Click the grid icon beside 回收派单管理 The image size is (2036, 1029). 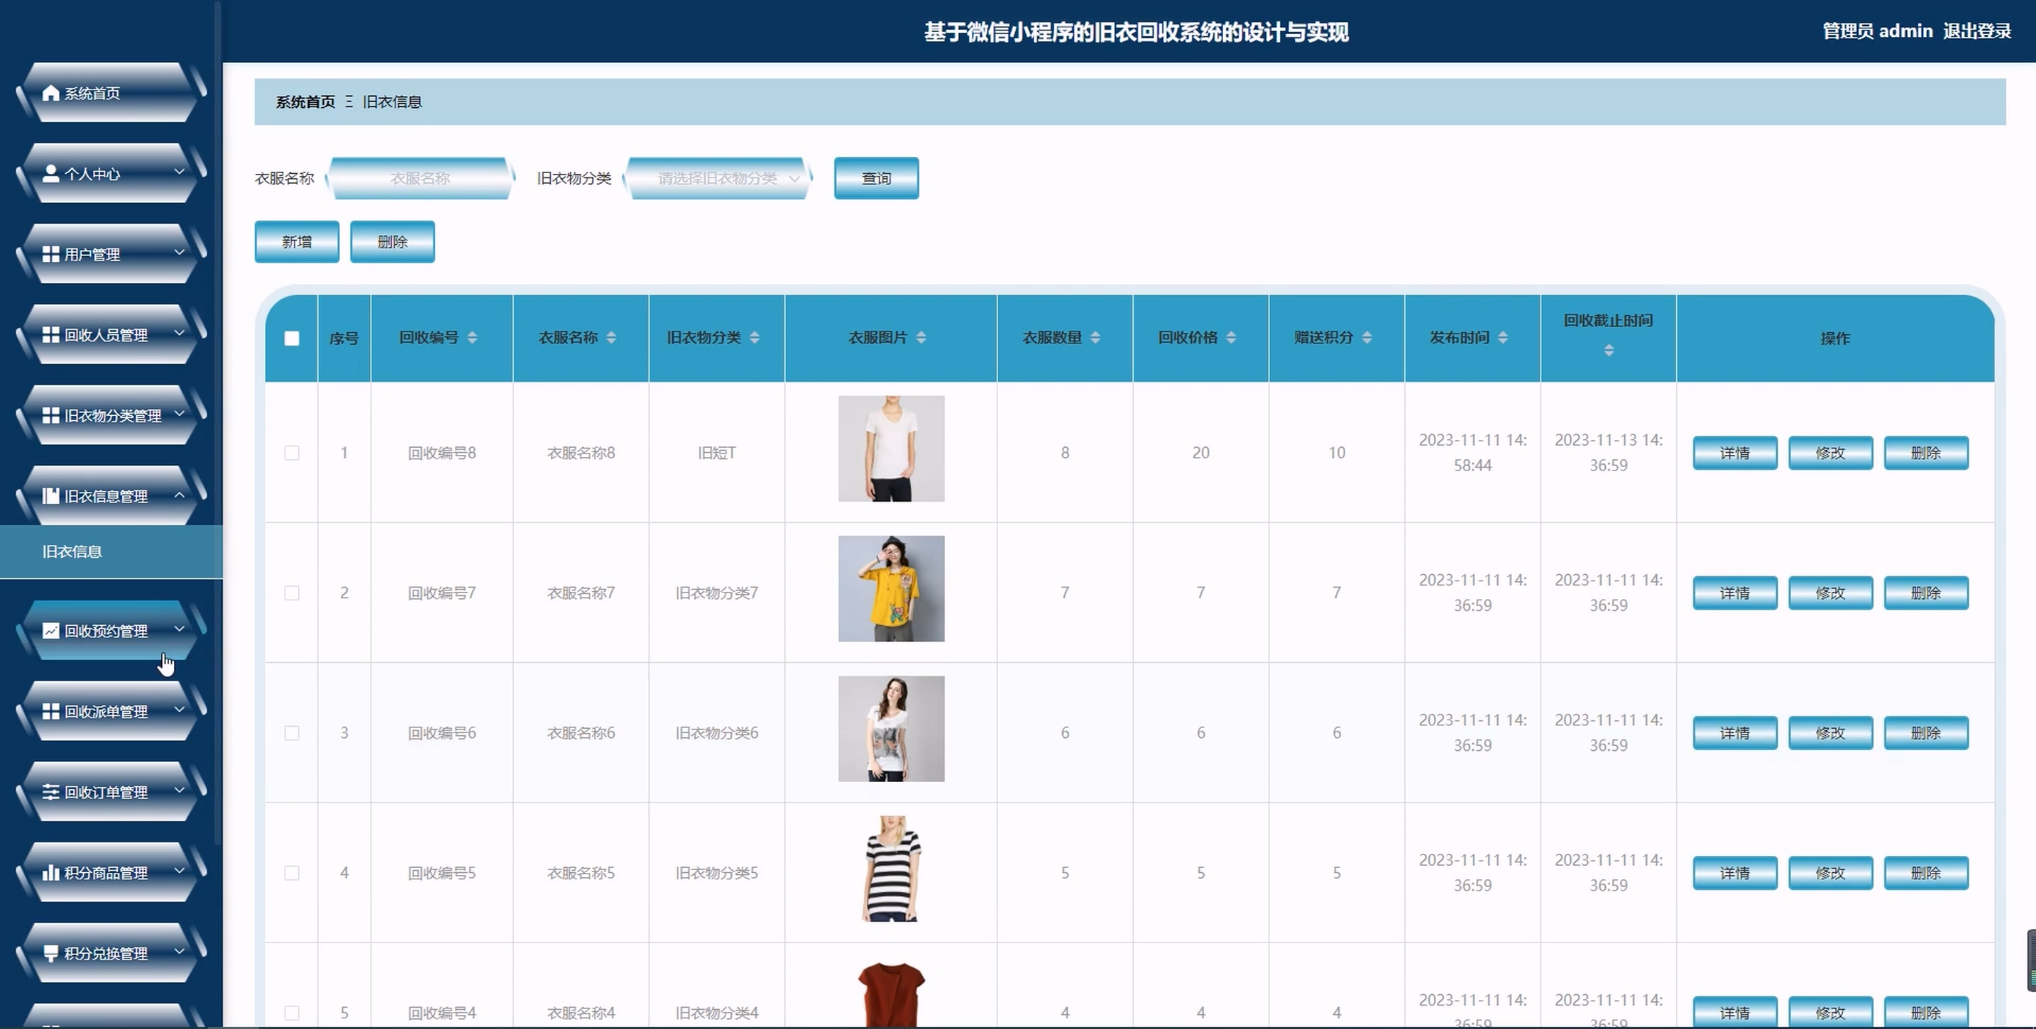point(50,711)
